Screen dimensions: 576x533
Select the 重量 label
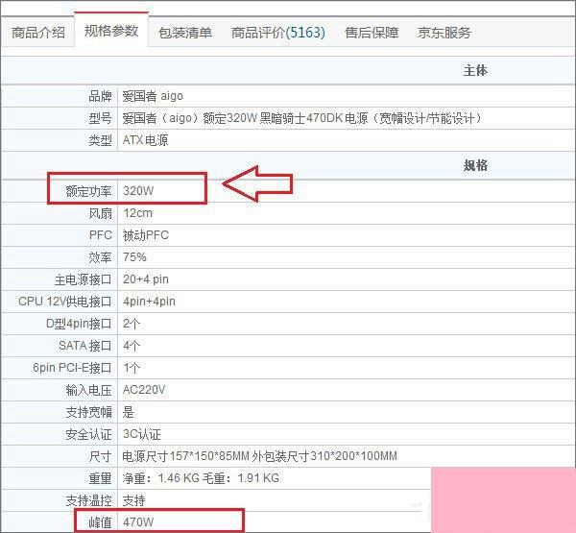tap(100, 478)
